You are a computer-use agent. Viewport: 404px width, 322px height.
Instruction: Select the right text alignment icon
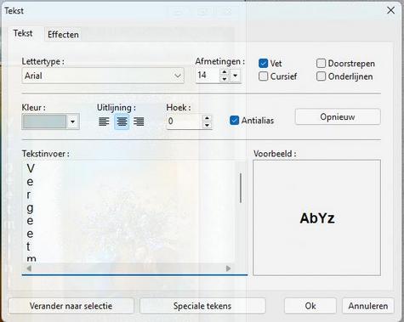pyautogui.click(x=139, y=121)
